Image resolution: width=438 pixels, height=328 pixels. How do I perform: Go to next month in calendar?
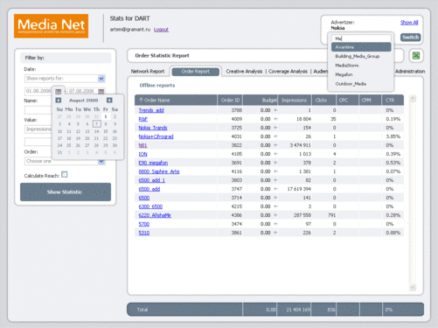[x=109, y=101]
